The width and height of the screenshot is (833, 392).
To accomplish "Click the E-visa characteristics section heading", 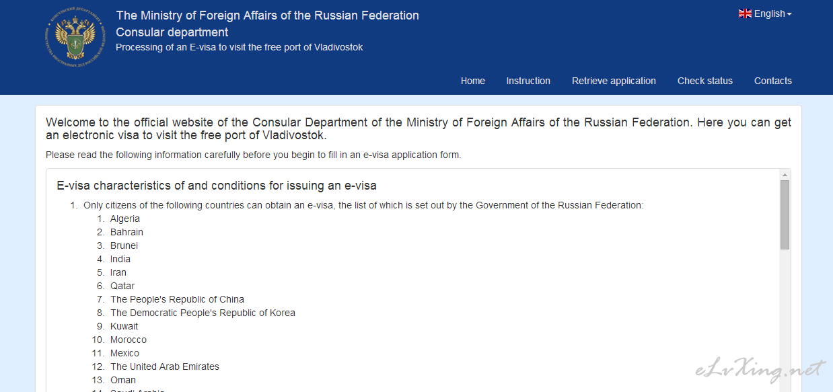I will (x=217, y=186).
